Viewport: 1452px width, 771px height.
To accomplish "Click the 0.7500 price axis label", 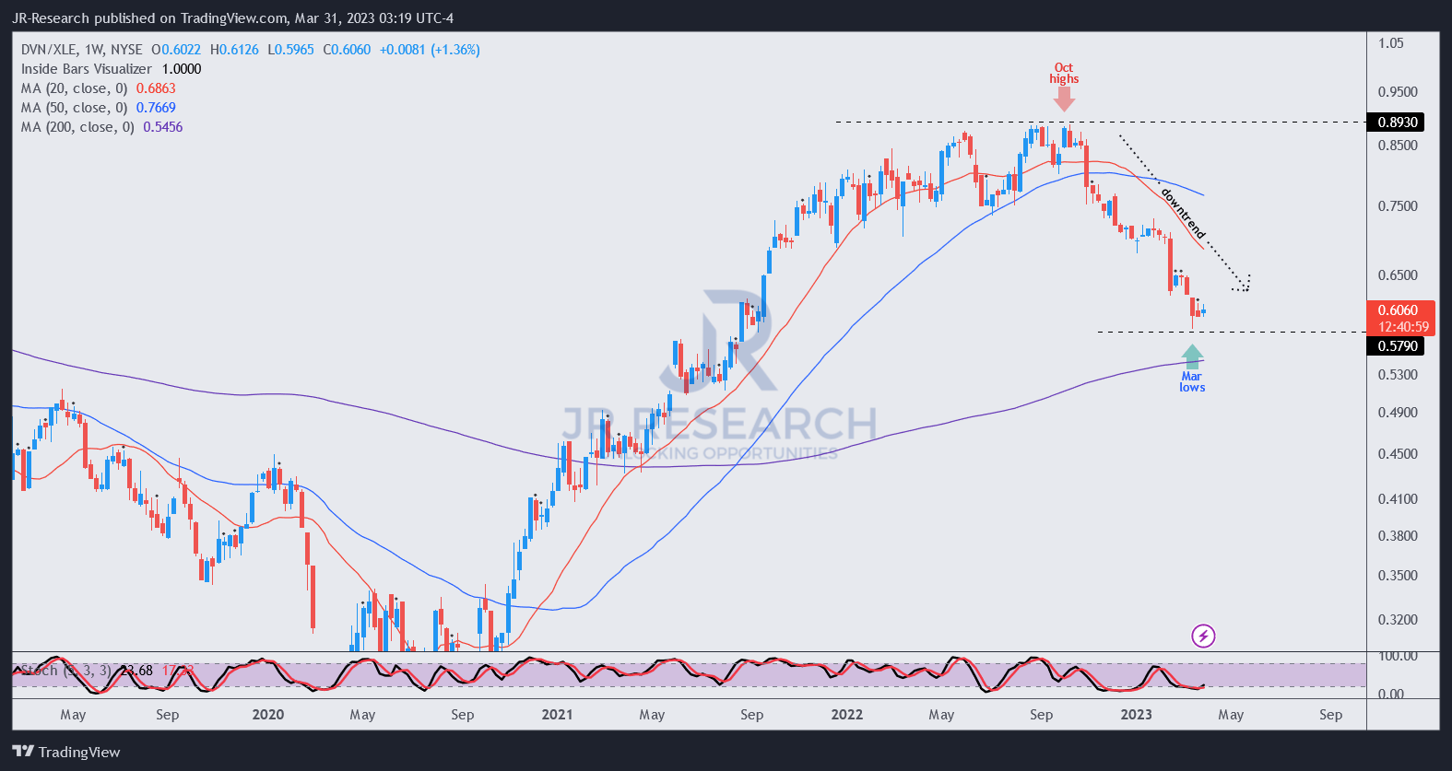I will coord(1398,206).
